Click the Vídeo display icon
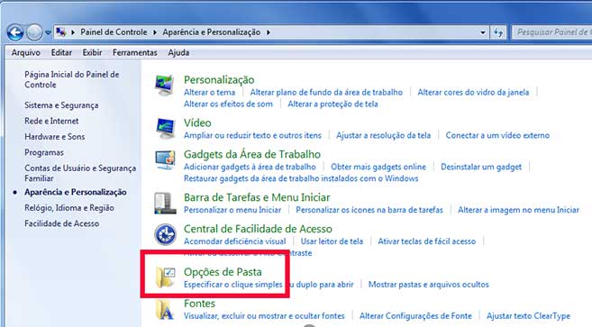Image resolution: width=592 pixels, height=327 pixels. [x=165, y=129]
